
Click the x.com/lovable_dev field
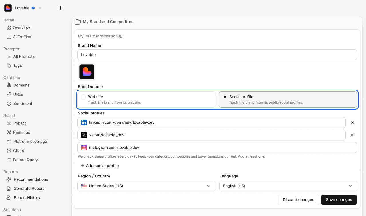(x=212, y=135)
